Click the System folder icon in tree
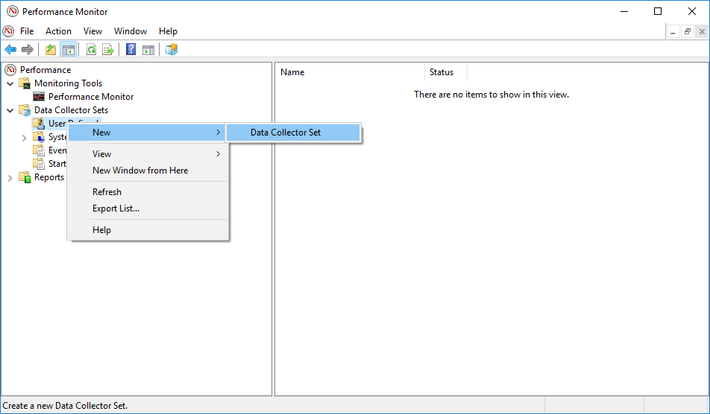Image resolution: width=710 pixels, height=414 pixels. click(x=39, y=137)
